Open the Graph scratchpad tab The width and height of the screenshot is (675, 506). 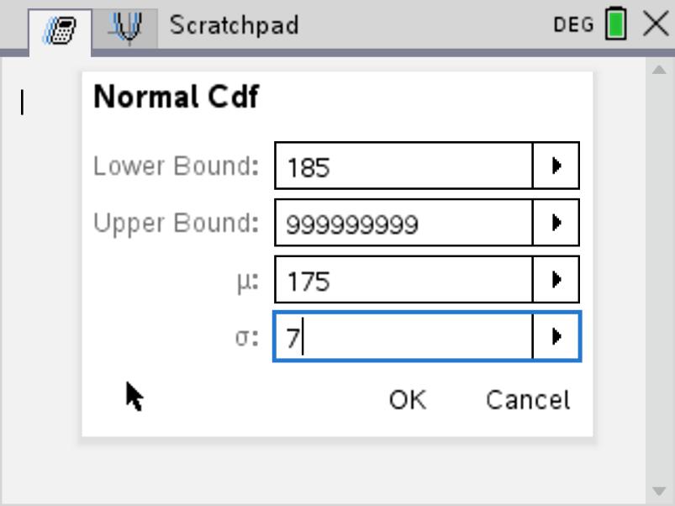click(126, 27)
